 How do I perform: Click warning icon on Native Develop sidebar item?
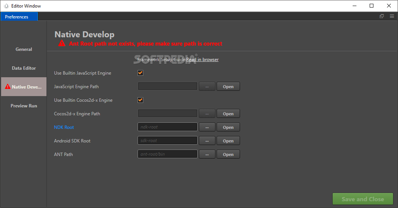click(8, 87)
